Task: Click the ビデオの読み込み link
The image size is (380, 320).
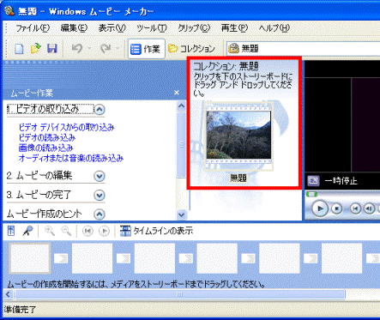Action: click(47, 137)
